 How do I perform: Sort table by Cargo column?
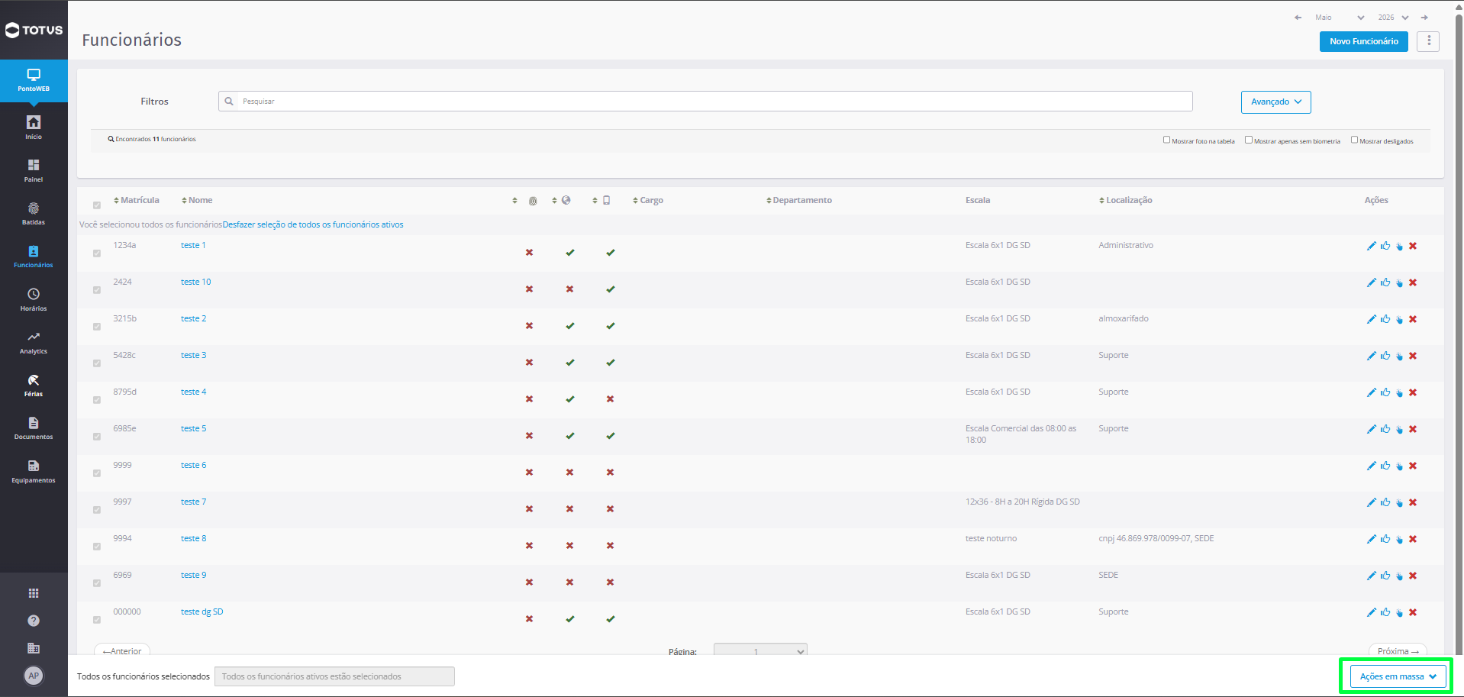(648, 200)
